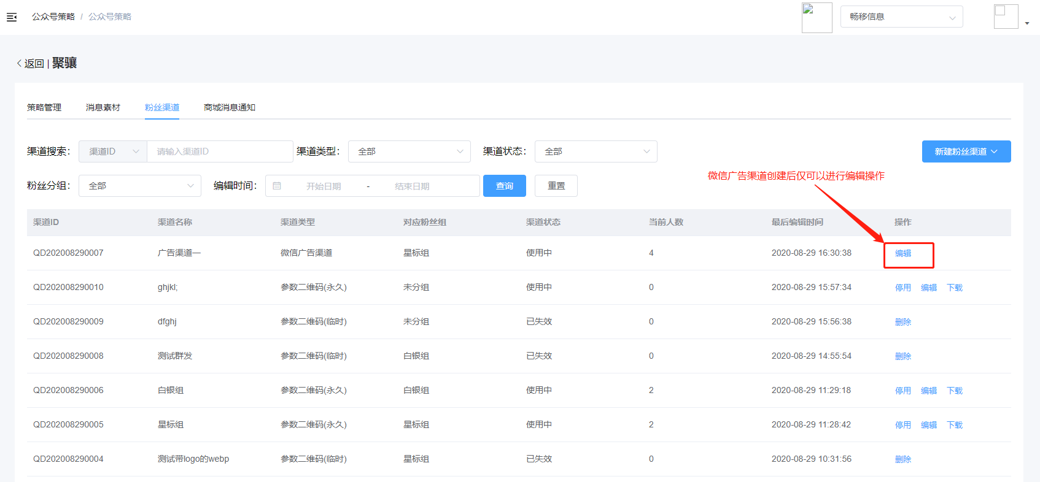The height and width of the screenshot is (482, 1040).
Task: Expand the 渠道状态 dropdown
Action: coord(596,151)
